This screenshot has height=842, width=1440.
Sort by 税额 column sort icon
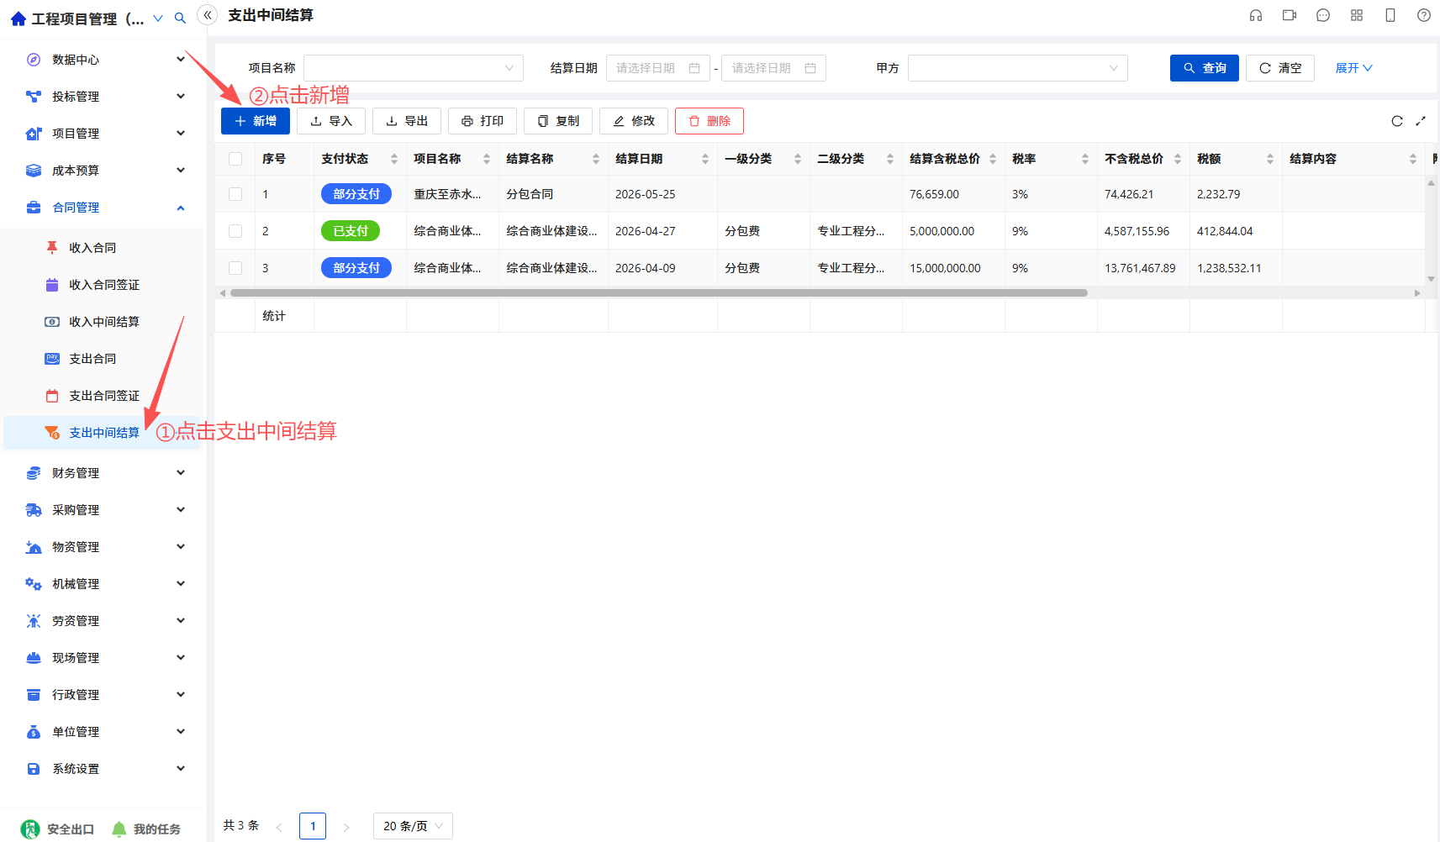[1270, 159]
